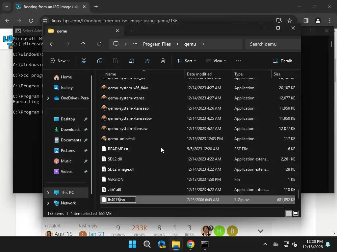Open Chrome tab search dropdown
This screenshot has height=252, width=337.
[7, 7]
